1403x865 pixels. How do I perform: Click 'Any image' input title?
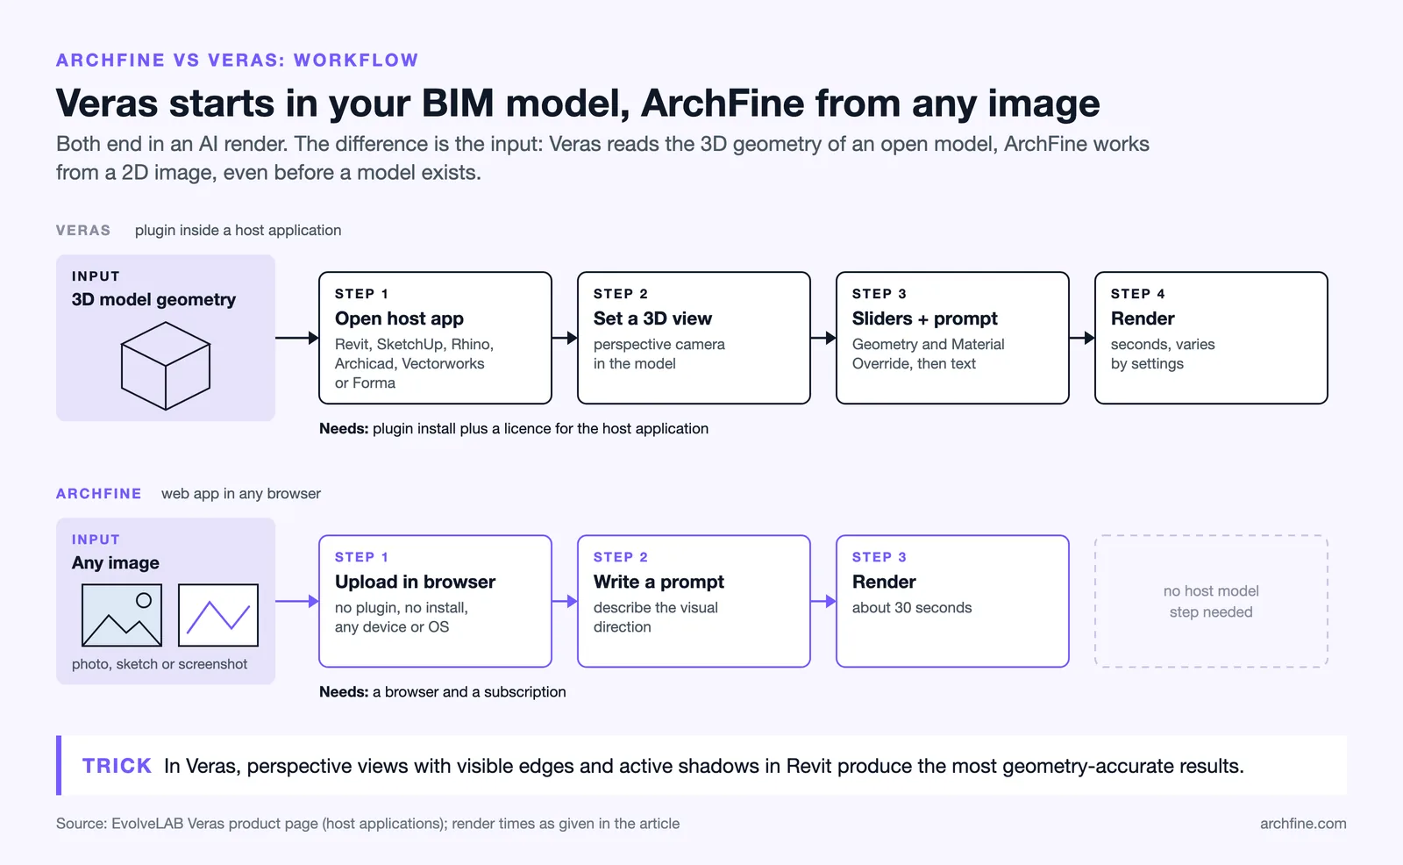click(116, 562)
